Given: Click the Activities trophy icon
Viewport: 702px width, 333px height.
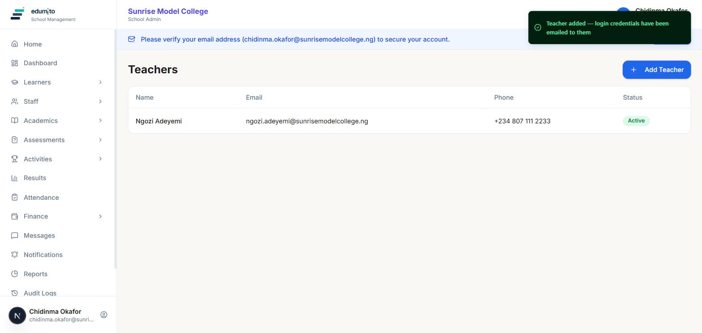Looking at the screenshot, I should coord(15,159).
